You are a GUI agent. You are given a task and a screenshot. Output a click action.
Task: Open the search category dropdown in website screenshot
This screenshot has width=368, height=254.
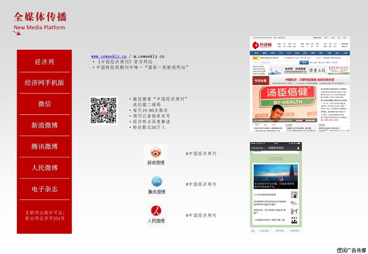256,62
